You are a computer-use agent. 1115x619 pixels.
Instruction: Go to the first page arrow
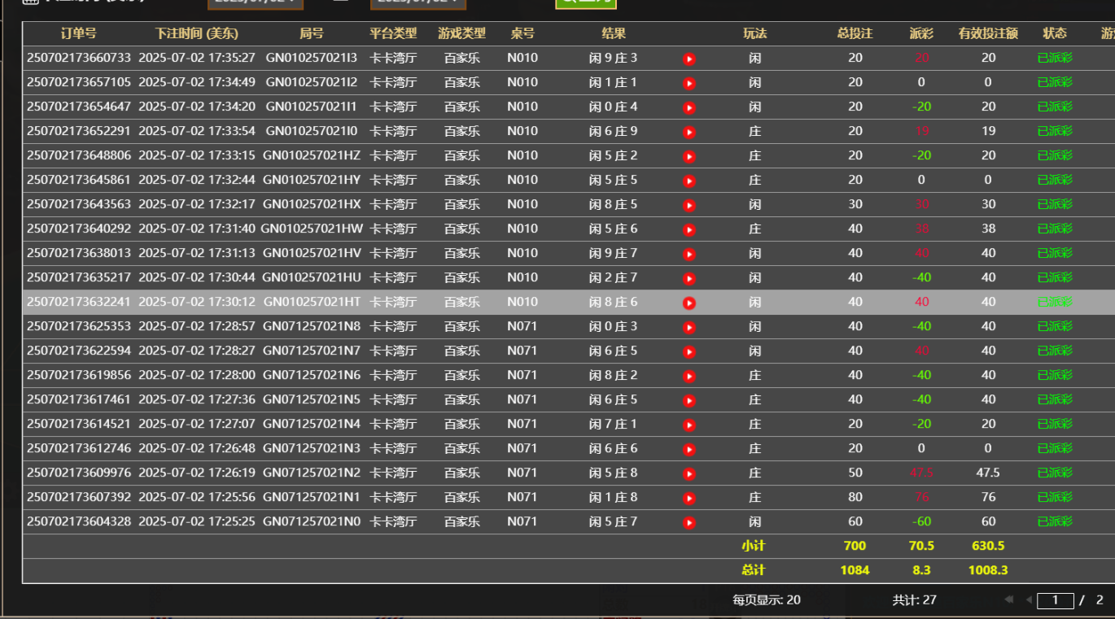tap(1009, 600)
